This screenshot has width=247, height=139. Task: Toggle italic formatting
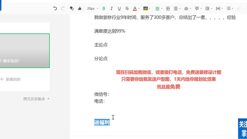(112, 8)
